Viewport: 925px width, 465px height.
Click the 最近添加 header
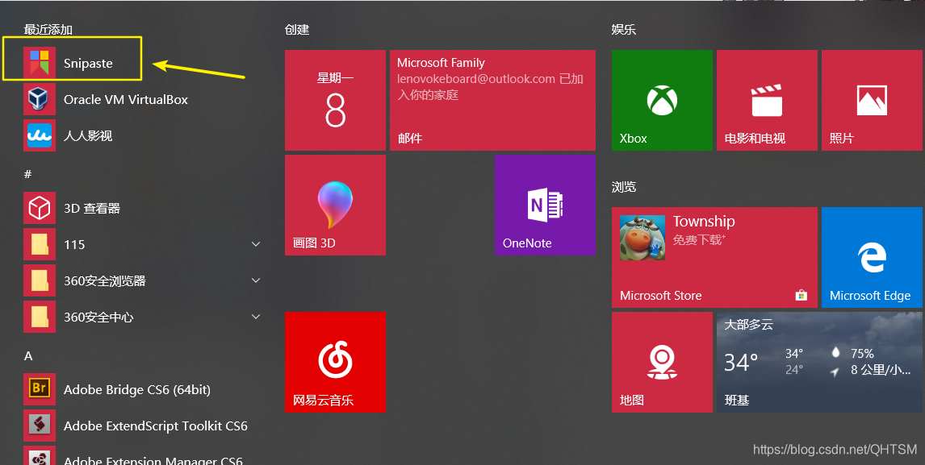pos(48,30)
